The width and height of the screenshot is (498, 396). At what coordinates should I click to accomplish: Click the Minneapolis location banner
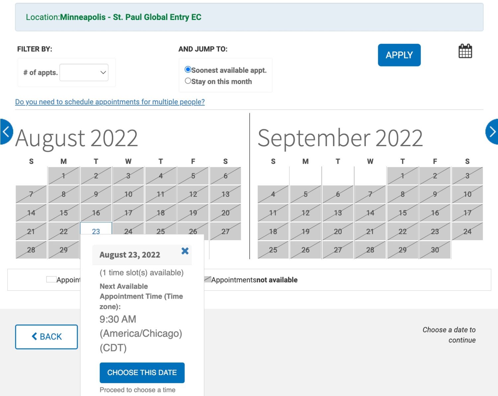[249, 17]
